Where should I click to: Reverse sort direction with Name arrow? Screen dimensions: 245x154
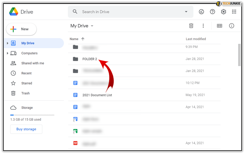coord(83,39)
